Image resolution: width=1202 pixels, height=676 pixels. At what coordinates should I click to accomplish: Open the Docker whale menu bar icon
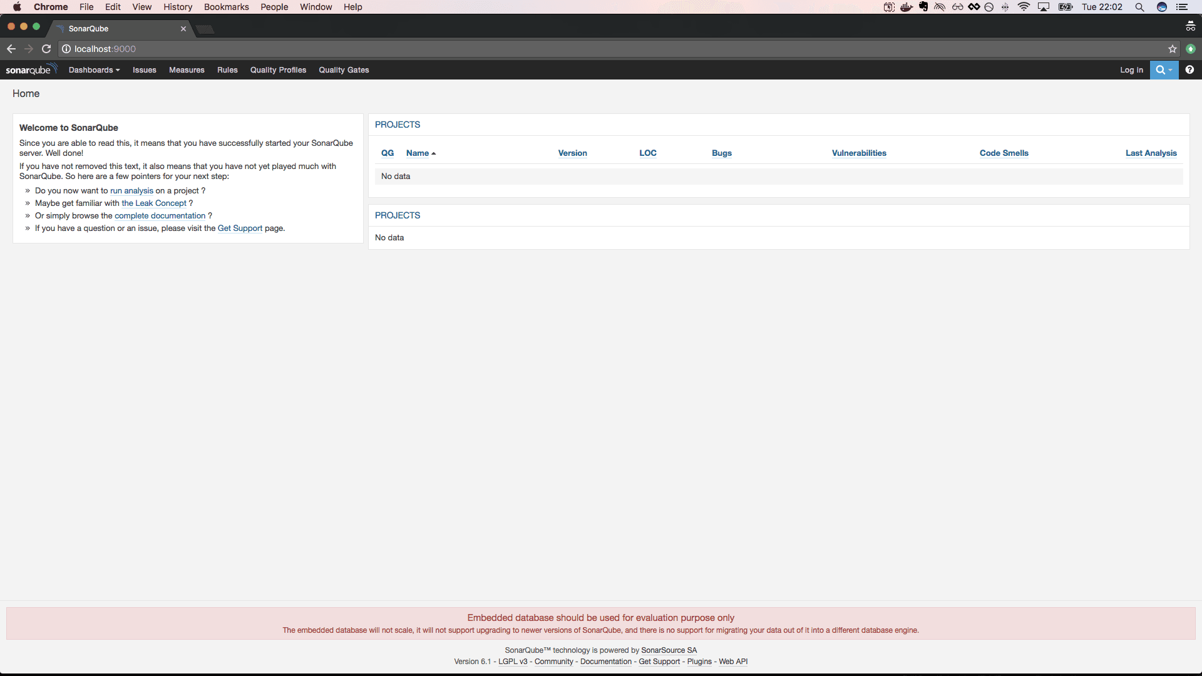point(906,7)
